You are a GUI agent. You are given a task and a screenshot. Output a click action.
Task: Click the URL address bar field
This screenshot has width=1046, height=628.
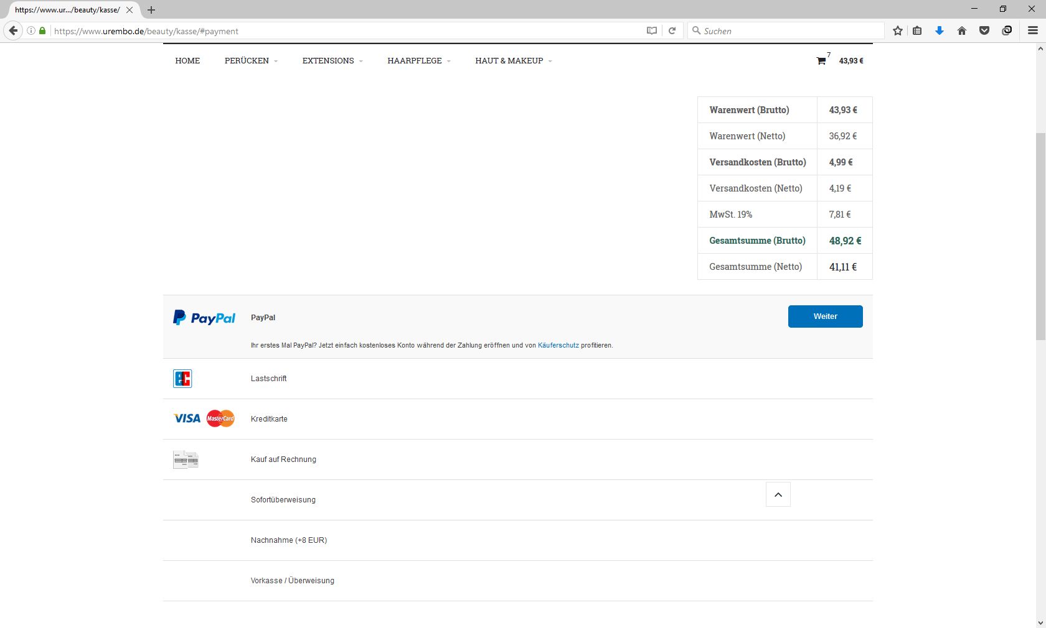[x=349, y=30]
